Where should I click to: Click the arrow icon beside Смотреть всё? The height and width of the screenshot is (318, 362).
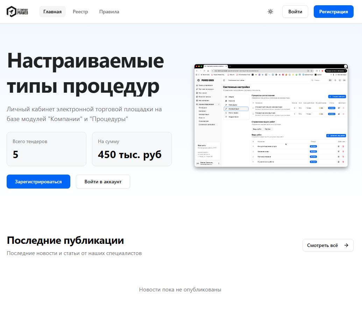click(346, 245)
